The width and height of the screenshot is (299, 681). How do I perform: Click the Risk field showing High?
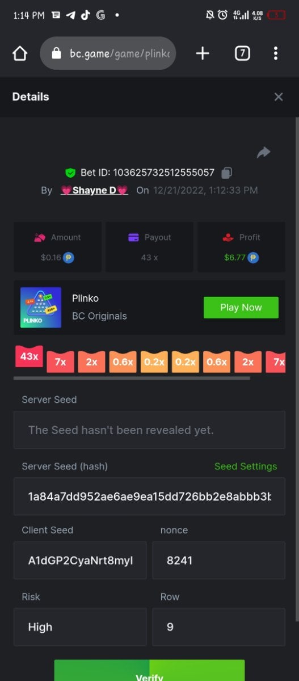[x=80, y=627]
